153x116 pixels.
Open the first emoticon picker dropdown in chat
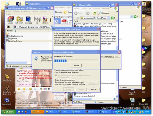click(x=21, y=89)
